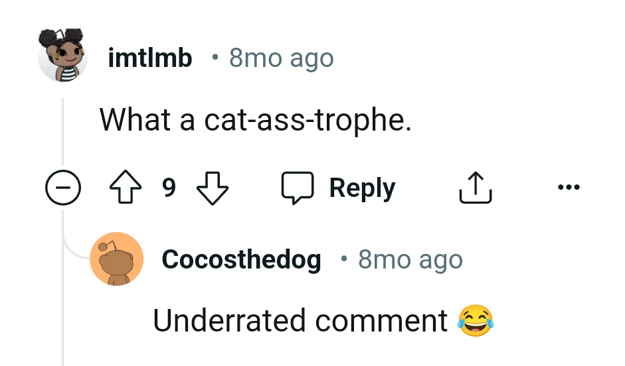
Task: Click the '8mo ago' timestamp beside imtlmb
Action: point(281,58)
